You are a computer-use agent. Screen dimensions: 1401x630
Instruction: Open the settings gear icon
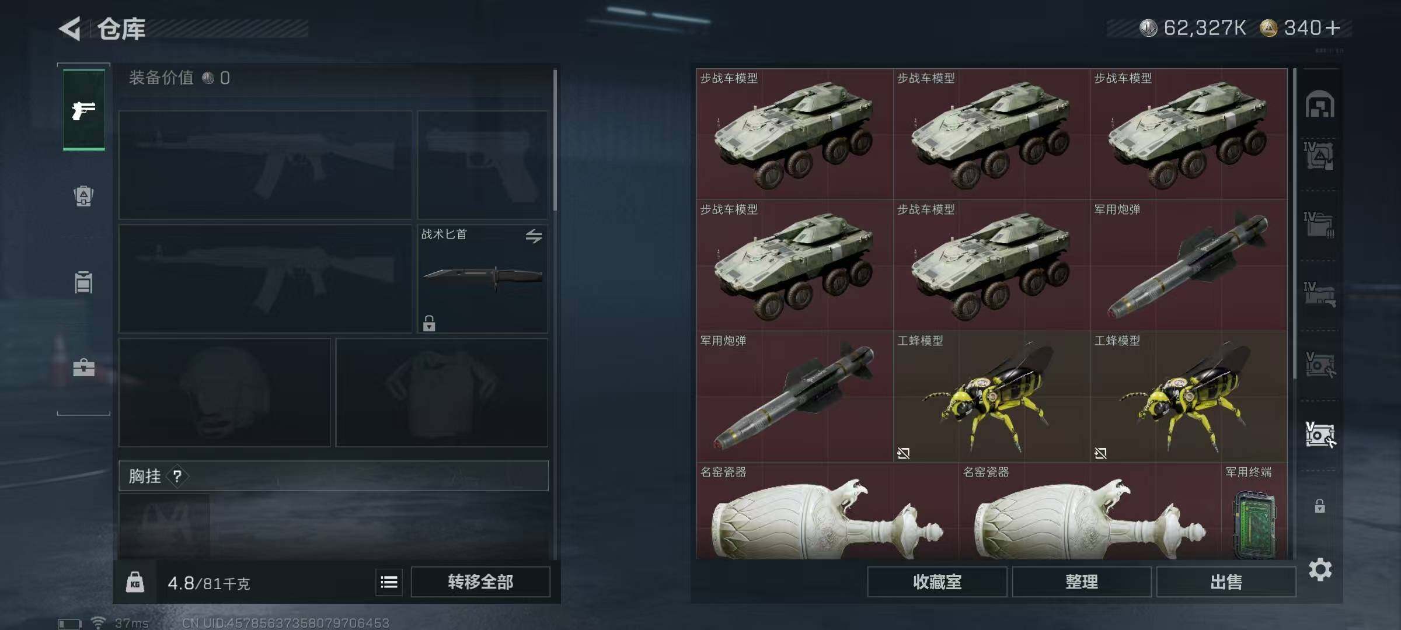pos(1320,569)
